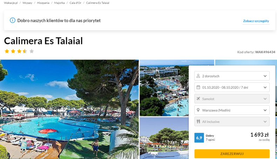
Task: Click the hotel star rating icons
Action: coord(19,51)
